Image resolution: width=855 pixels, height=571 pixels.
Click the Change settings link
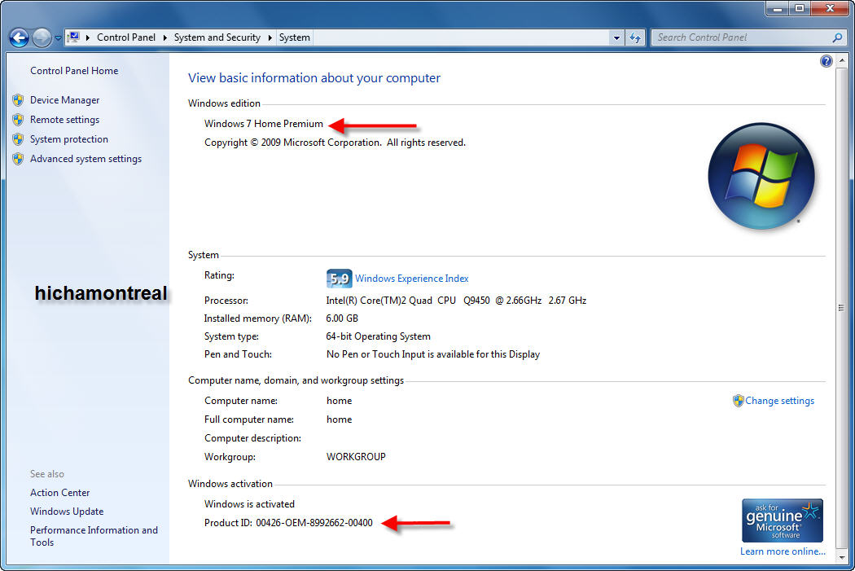pos(779,401)
